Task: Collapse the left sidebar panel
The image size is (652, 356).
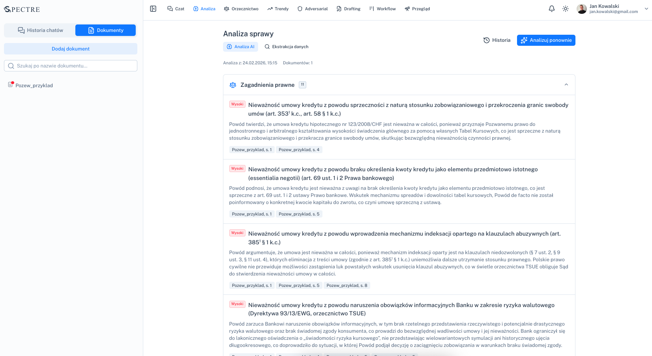Action: pyautogui.click(x=153, y=8)
